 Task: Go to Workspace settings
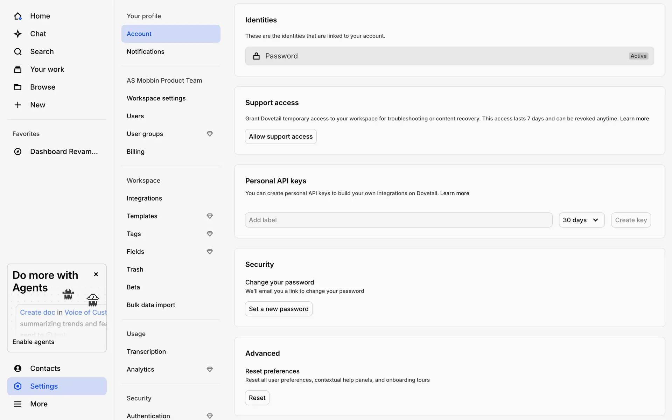tap(156, 98)
